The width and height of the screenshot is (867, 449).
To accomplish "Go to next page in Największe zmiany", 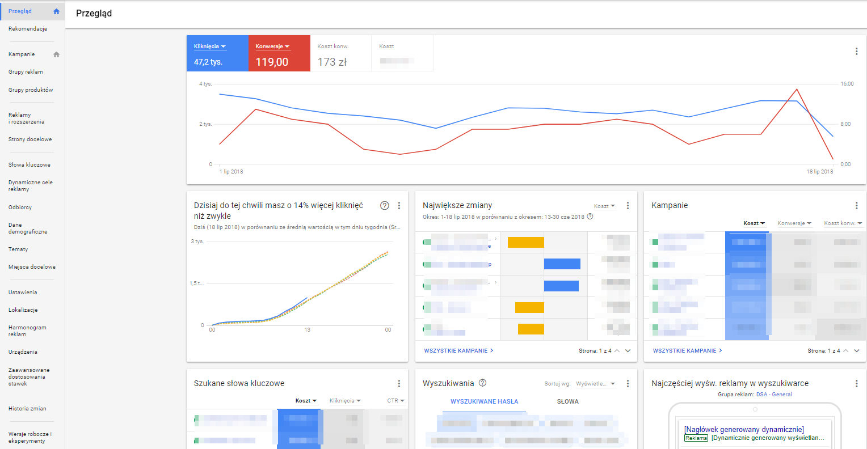I will click(x=628, y=351).
